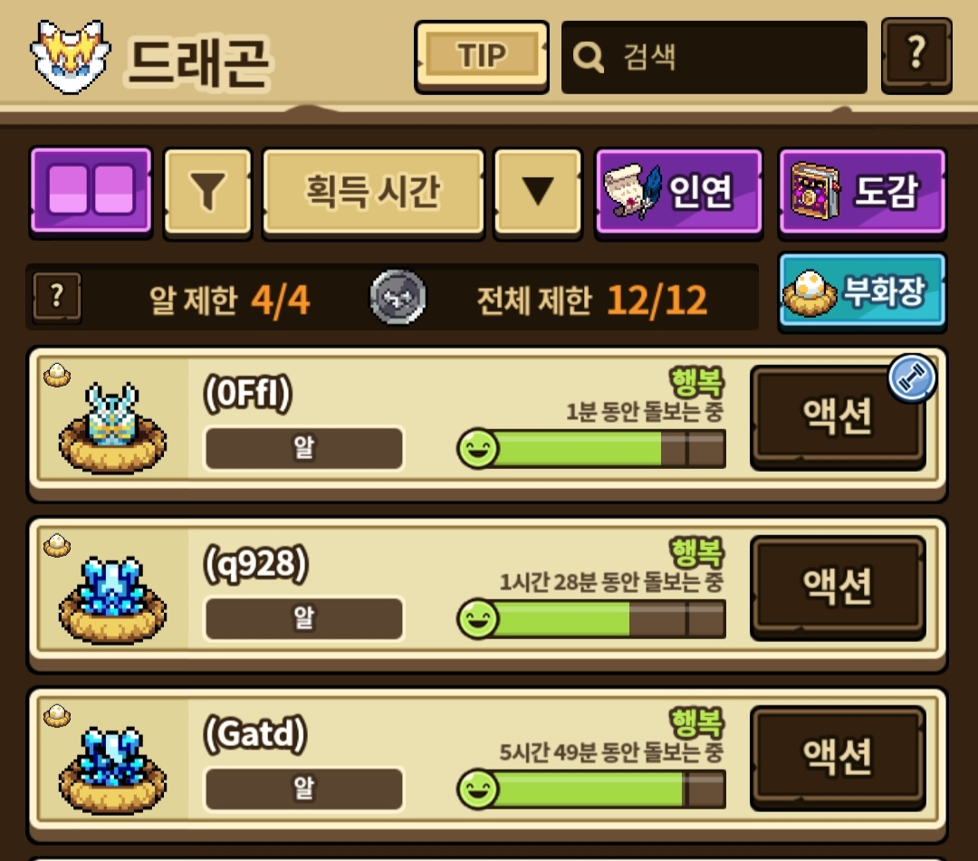Click the happiness bar of (Gatd) egg
Screen dimensions: 978x861
point(591,789)
